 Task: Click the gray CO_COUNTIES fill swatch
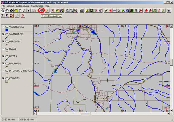(7, 81)
